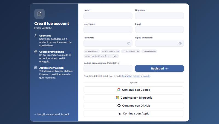Click the arrow icon on the Registrati button
The width and height of the screenshot is (219, 124).
tap(166, 68)
